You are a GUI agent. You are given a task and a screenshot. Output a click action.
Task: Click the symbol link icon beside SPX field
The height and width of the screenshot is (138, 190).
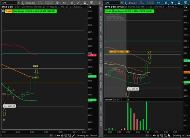(x=22, y=3)
